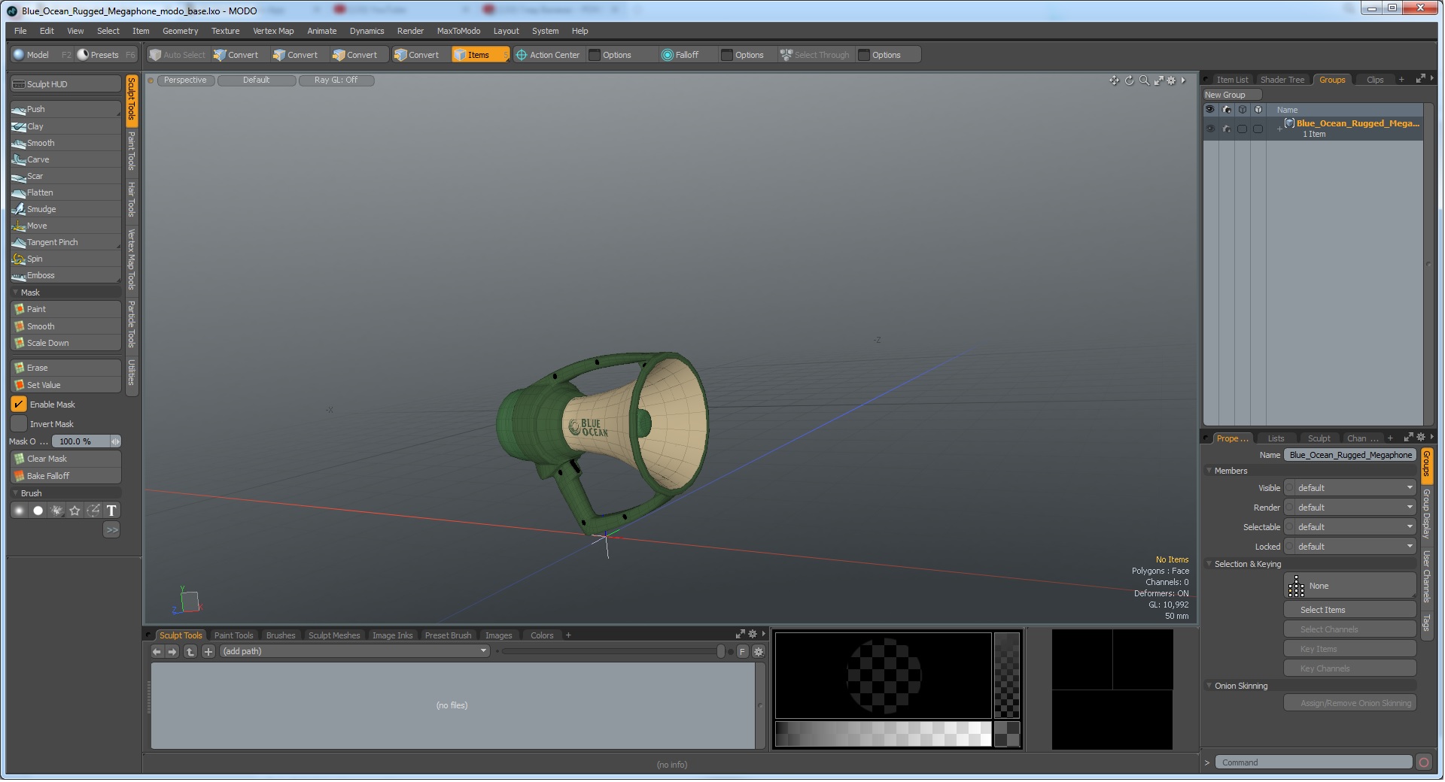
Task: Switch to the Image Inks tab
Action: point(392,635)
